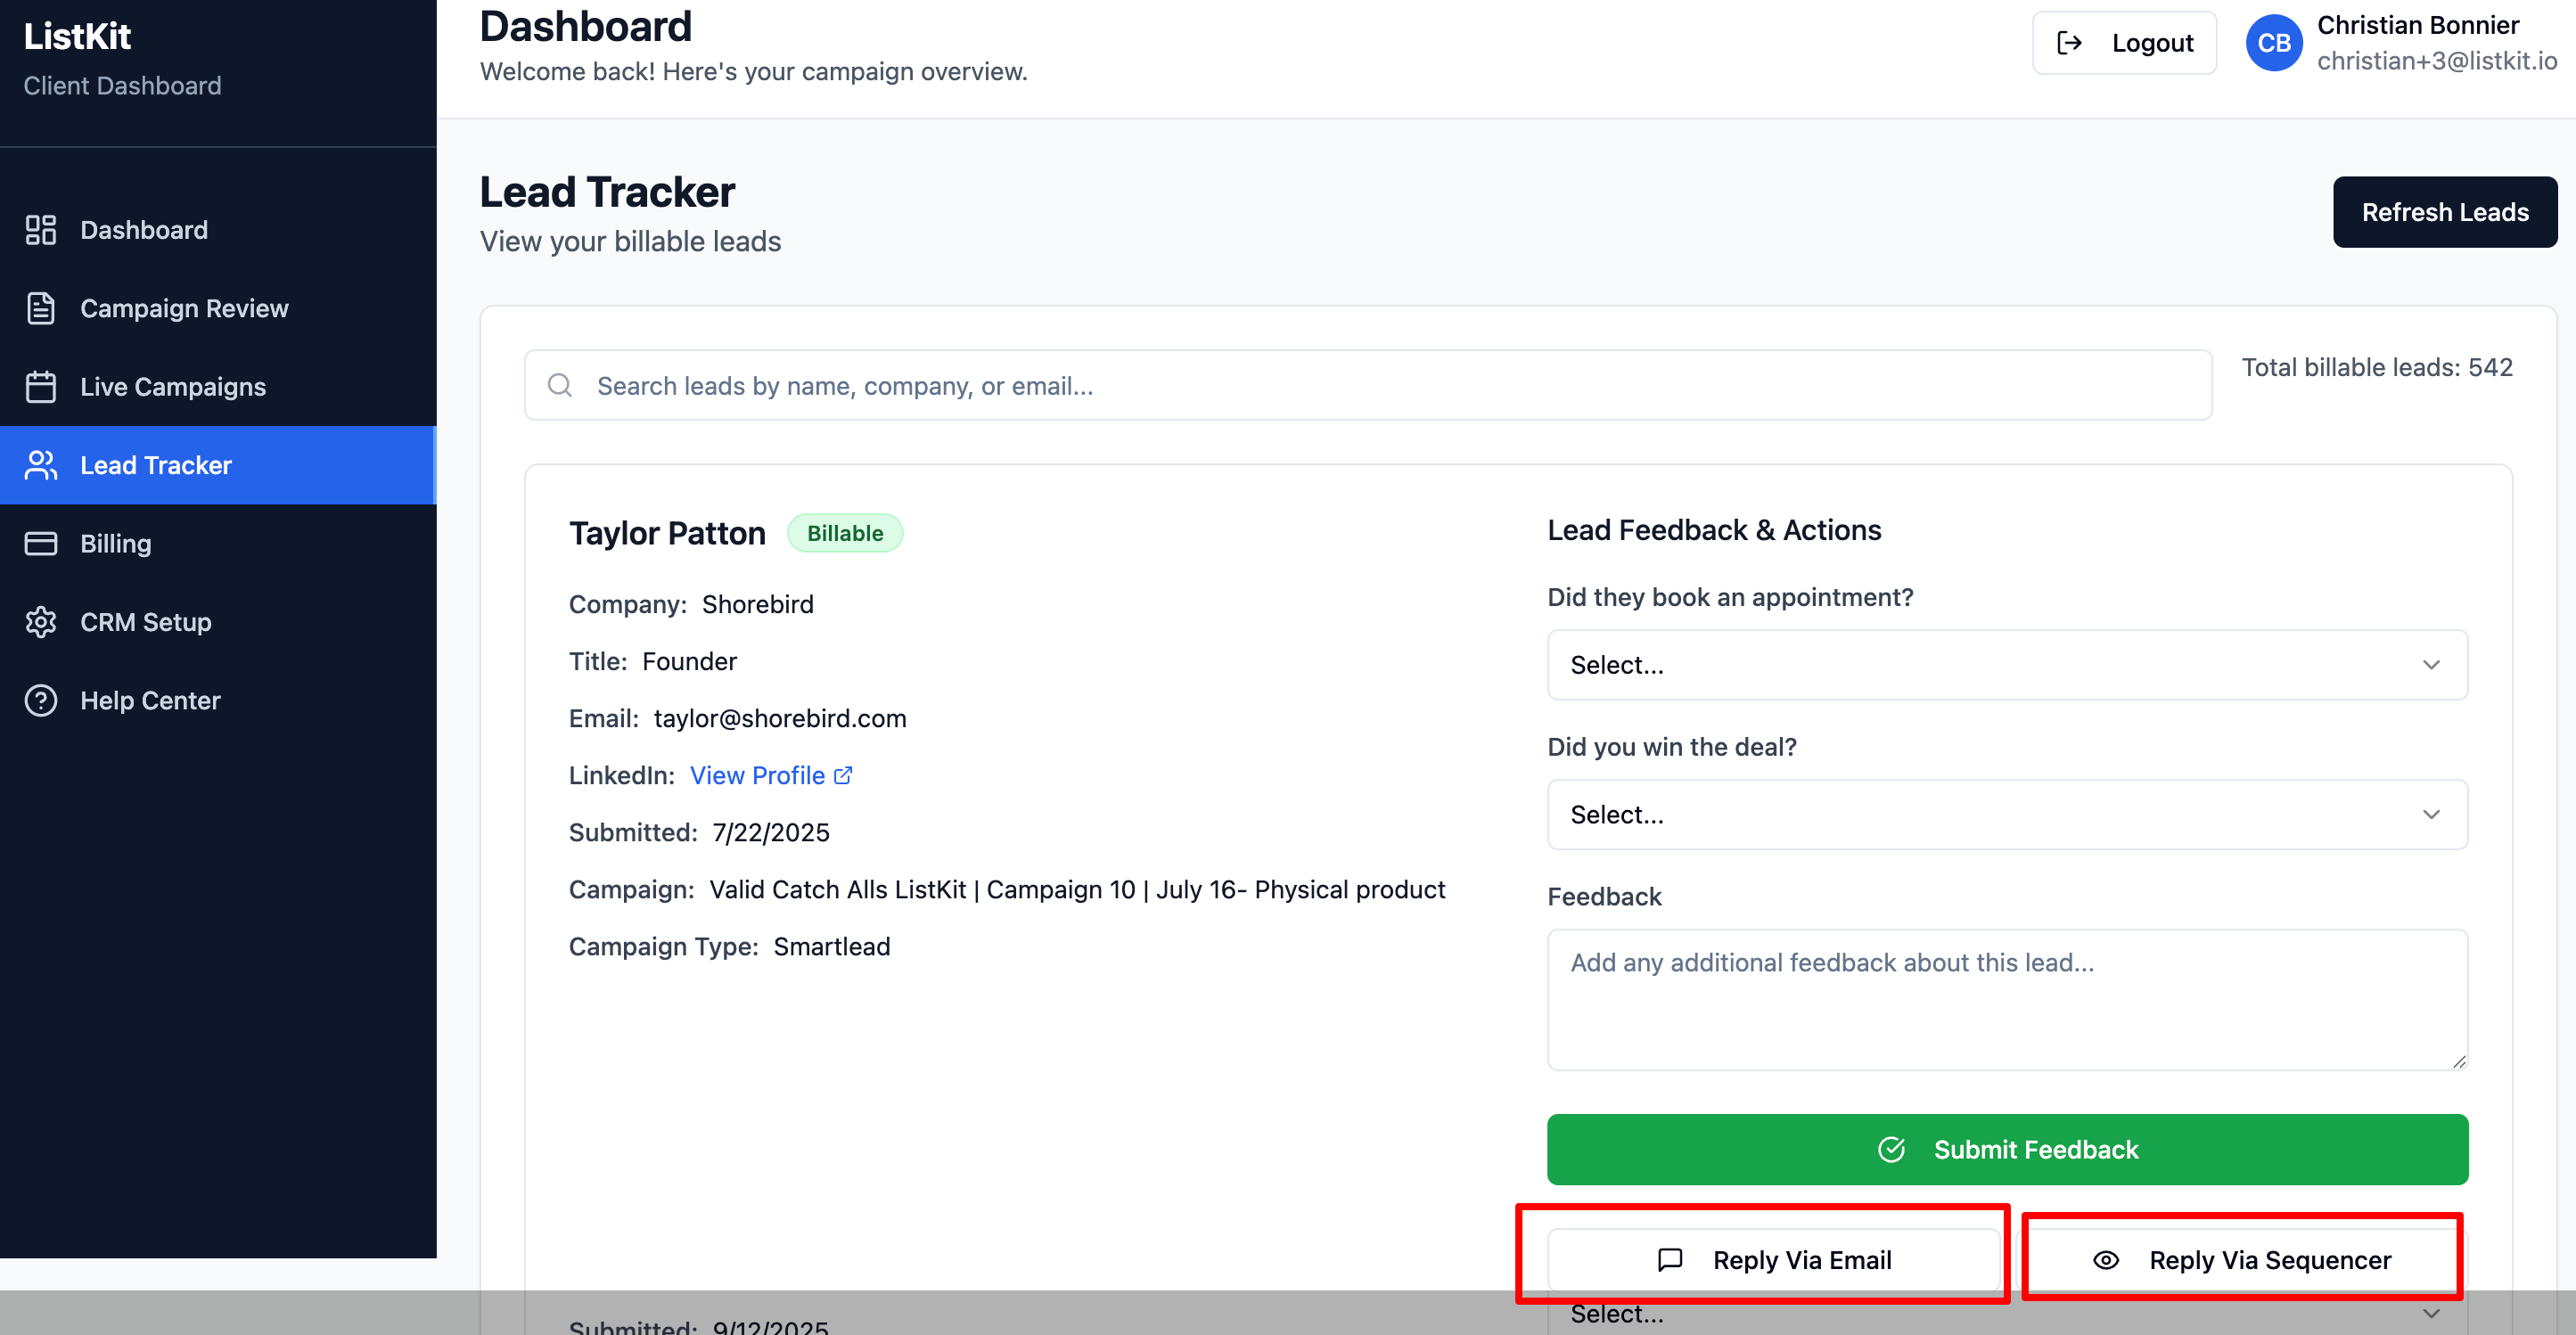Click the Campaign Review document icon
The height and width of the screenshot is (1335, 2576).
tap(41, 308)
